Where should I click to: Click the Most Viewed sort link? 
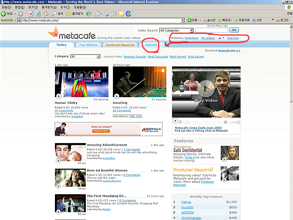(x=178, y=56)
